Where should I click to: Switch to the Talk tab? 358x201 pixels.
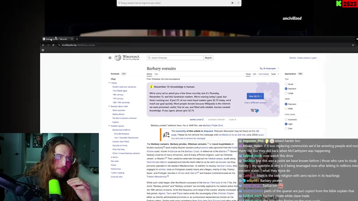[156, 74]
